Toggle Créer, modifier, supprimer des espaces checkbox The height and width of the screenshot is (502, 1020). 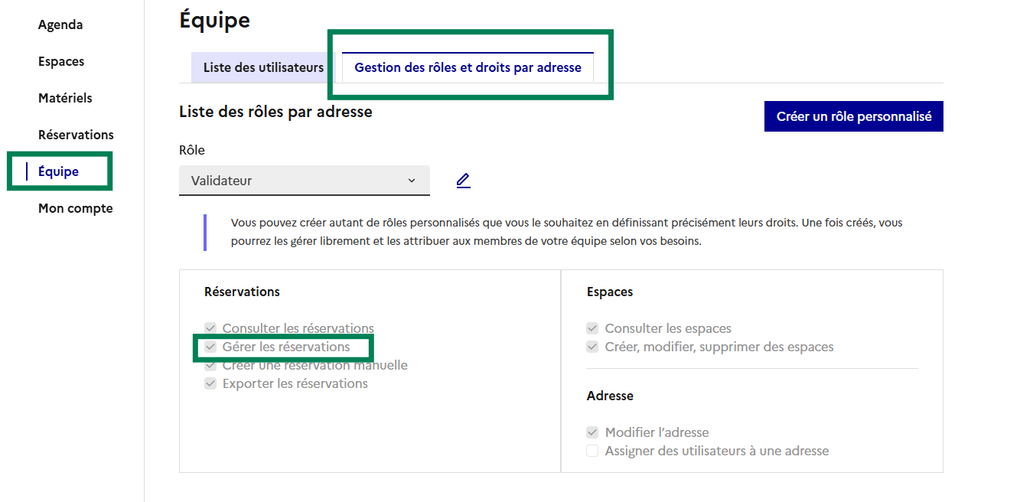pyautogui.click(x=592, y=347)
